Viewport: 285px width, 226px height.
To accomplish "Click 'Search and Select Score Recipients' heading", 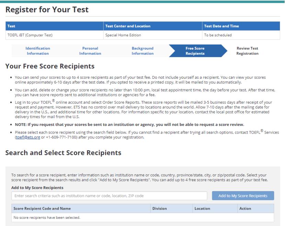I will pos(63,153).
